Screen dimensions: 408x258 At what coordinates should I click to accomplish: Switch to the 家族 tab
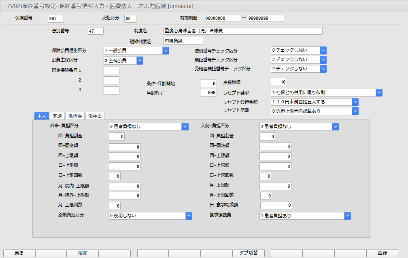pyautogui.click(x=57, y=116)
